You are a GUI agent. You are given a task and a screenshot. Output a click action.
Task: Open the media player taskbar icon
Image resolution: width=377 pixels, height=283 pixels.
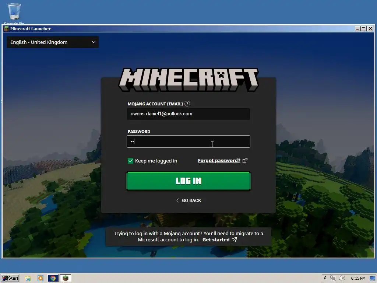point(40,279)
